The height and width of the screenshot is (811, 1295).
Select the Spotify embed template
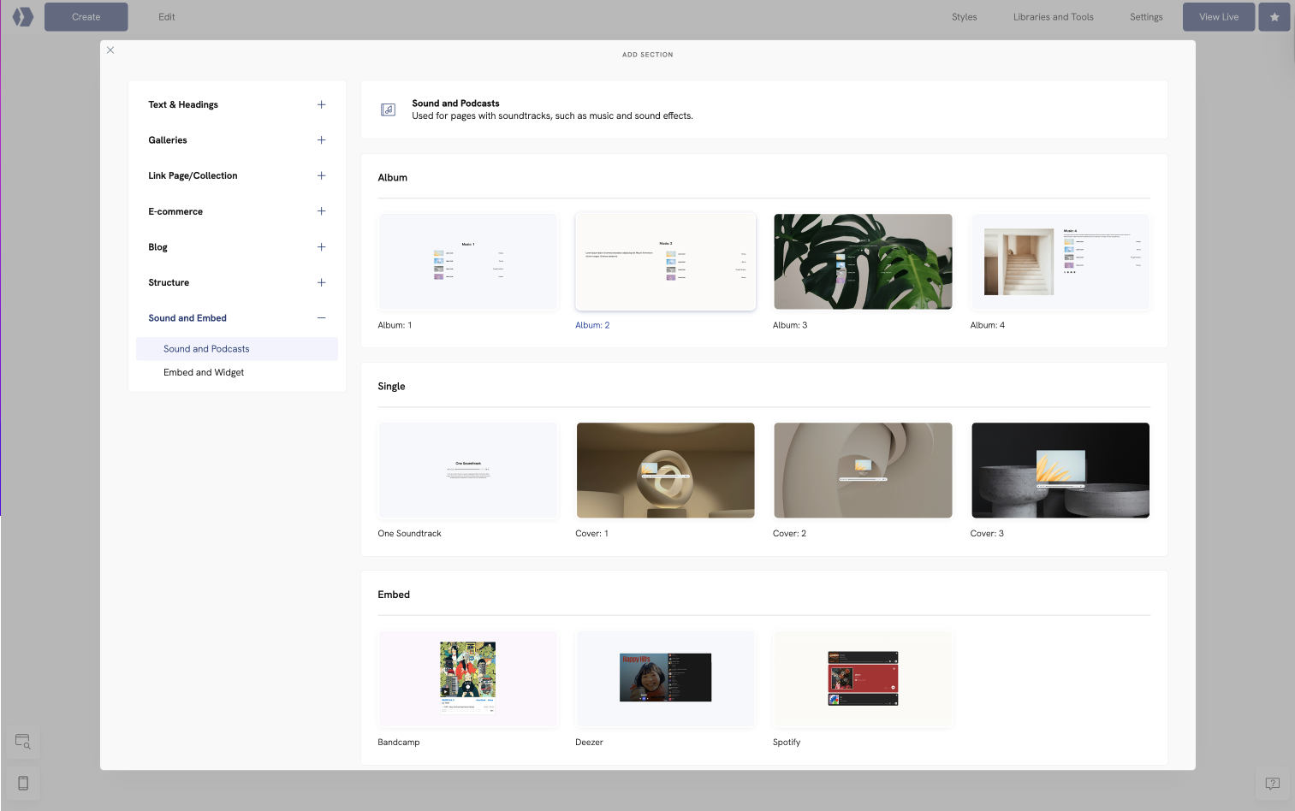pyautogui.click(x=862, y=678)
